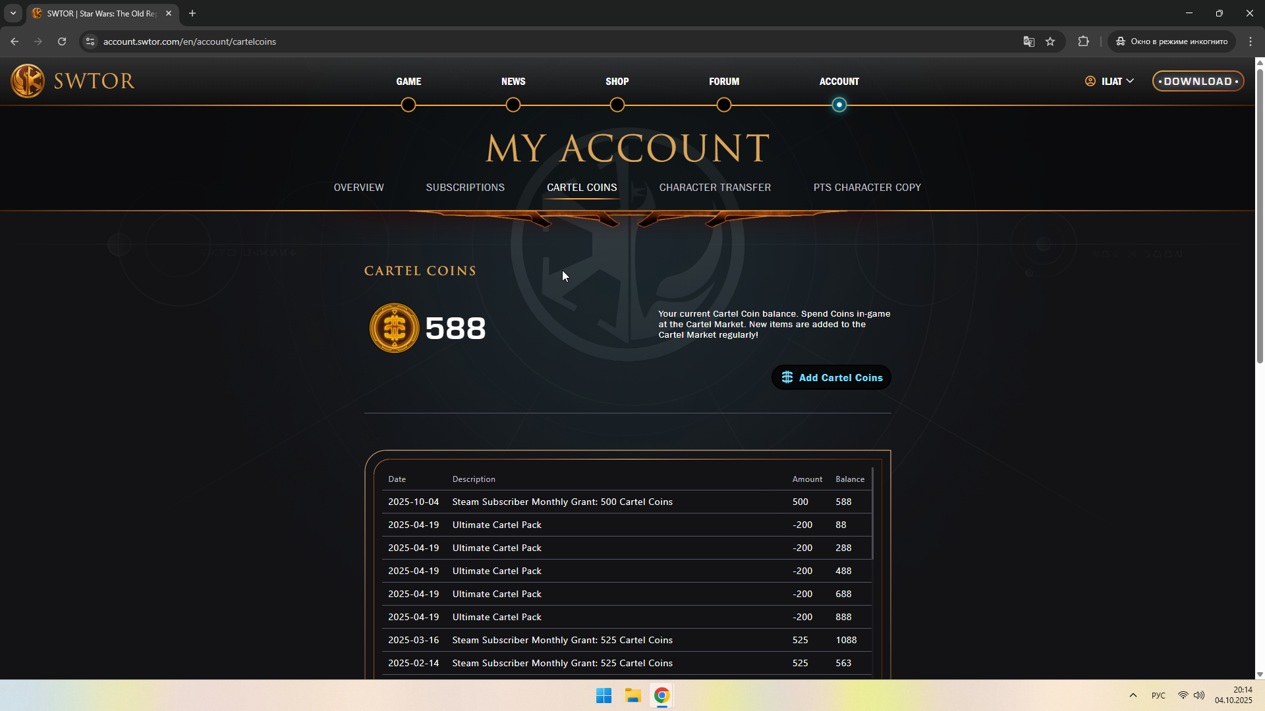The image size is (1265, 711).
Task: Click the page vertical scrollbar
Action: pos(1260,217)
